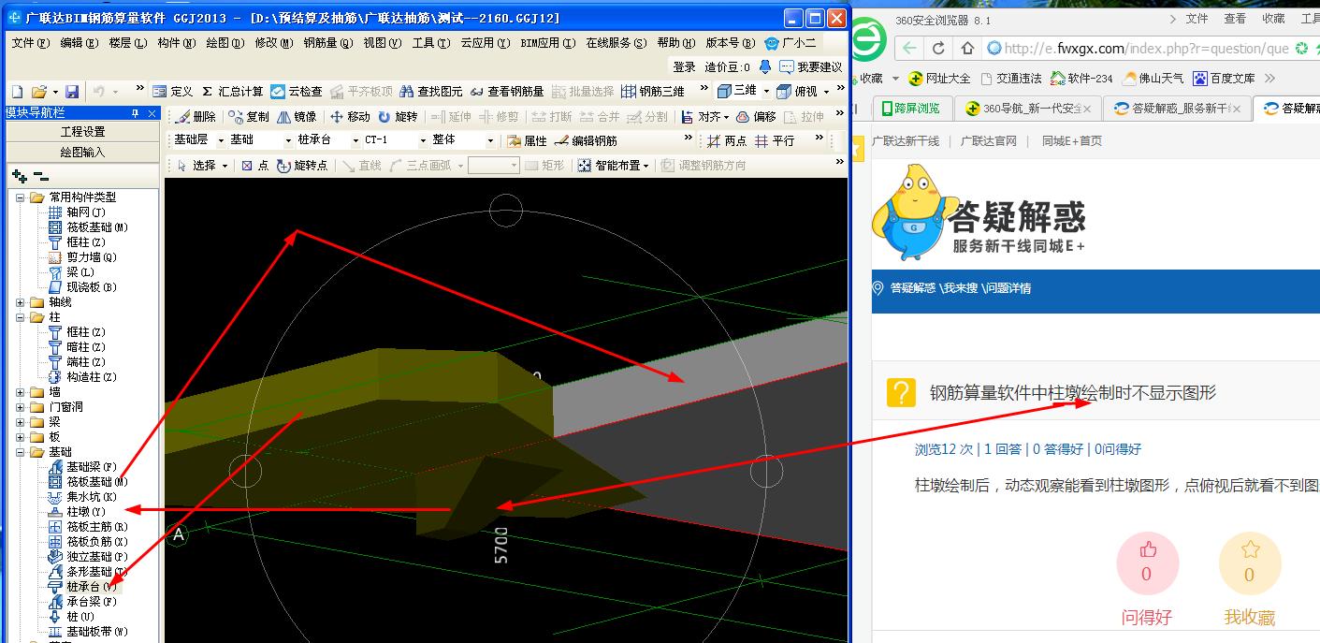Screen dimensions: 1320x643
Task: Select 复制 copy tool
Action: point(249,117)
